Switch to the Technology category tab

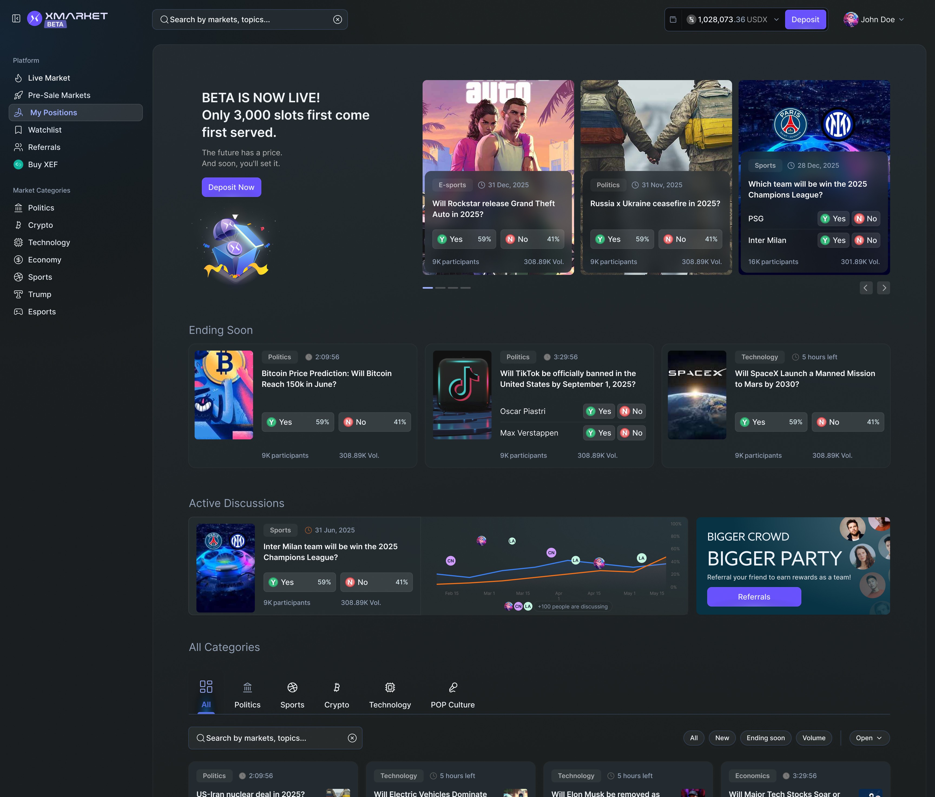pyautogui.click(x=390, y=695)
